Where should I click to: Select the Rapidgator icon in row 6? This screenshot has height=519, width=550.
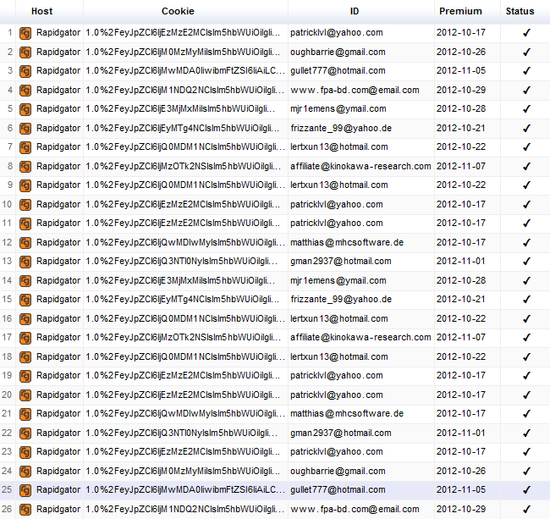[x=25, y=129]
